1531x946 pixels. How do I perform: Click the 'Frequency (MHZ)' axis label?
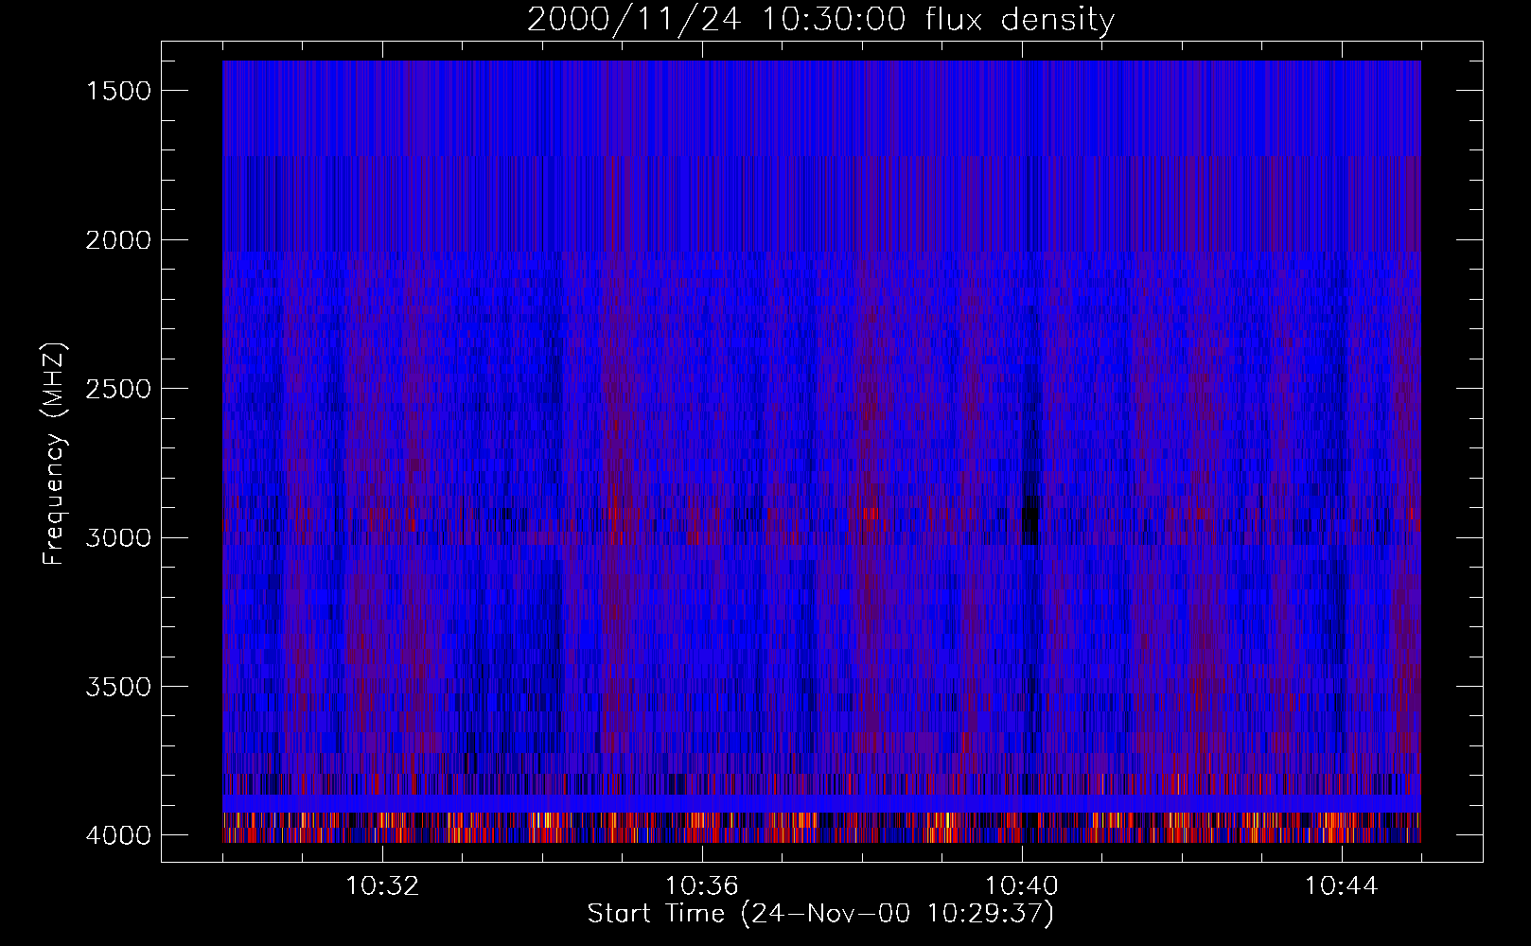point(54,454)
